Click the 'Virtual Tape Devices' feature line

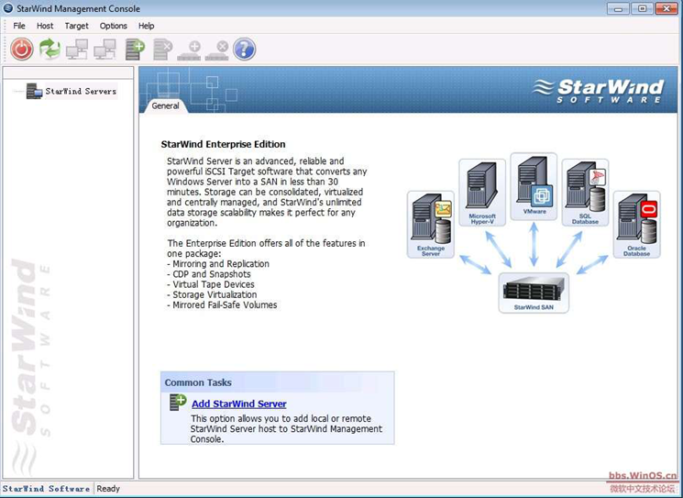[x=211, y=284]
